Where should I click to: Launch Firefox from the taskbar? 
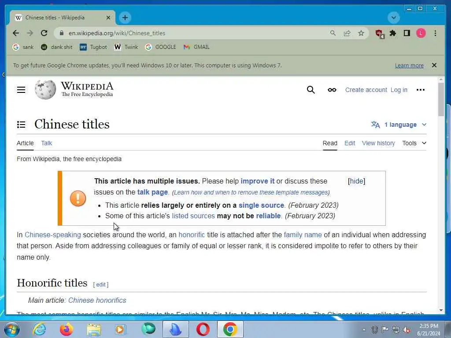pyautogui.click(x=66, y=329)
